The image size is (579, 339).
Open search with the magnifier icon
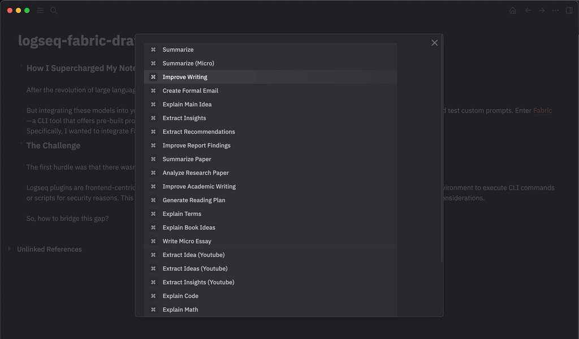point(54,10)
